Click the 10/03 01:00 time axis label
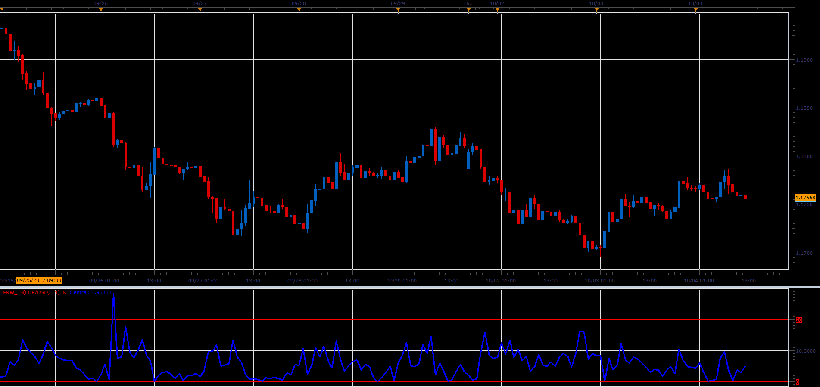Image resolution: width=820 pixels, height=387 pixels. pos(600,281)
